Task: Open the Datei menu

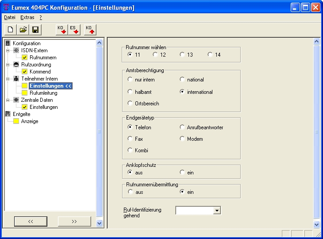Action: tap(10, 18)
